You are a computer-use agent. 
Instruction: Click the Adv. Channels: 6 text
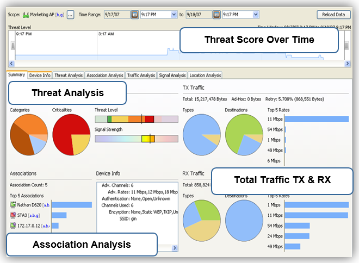point(117,185)
